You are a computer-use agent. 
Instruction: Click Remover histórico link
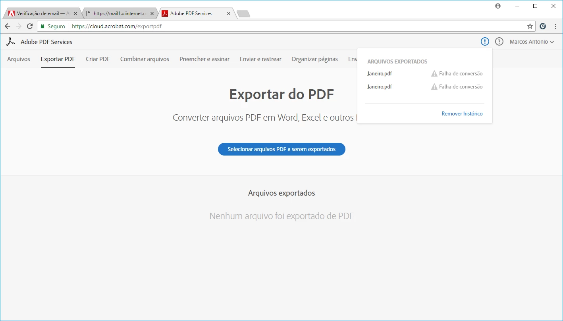(x=462, y=113)
